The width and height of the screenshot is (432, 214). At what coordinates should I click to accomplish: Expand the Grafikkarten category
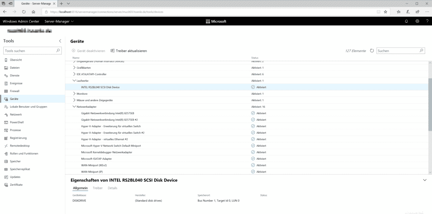(74, 67)
